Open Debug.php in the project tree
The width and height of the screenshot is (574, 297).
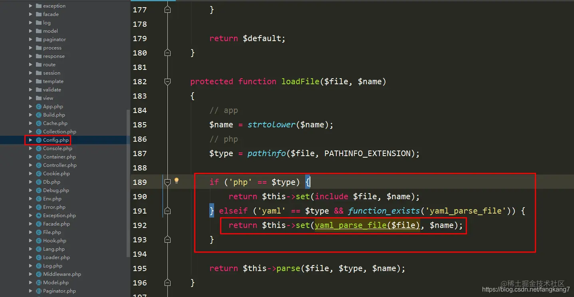[x=56, y=190]
